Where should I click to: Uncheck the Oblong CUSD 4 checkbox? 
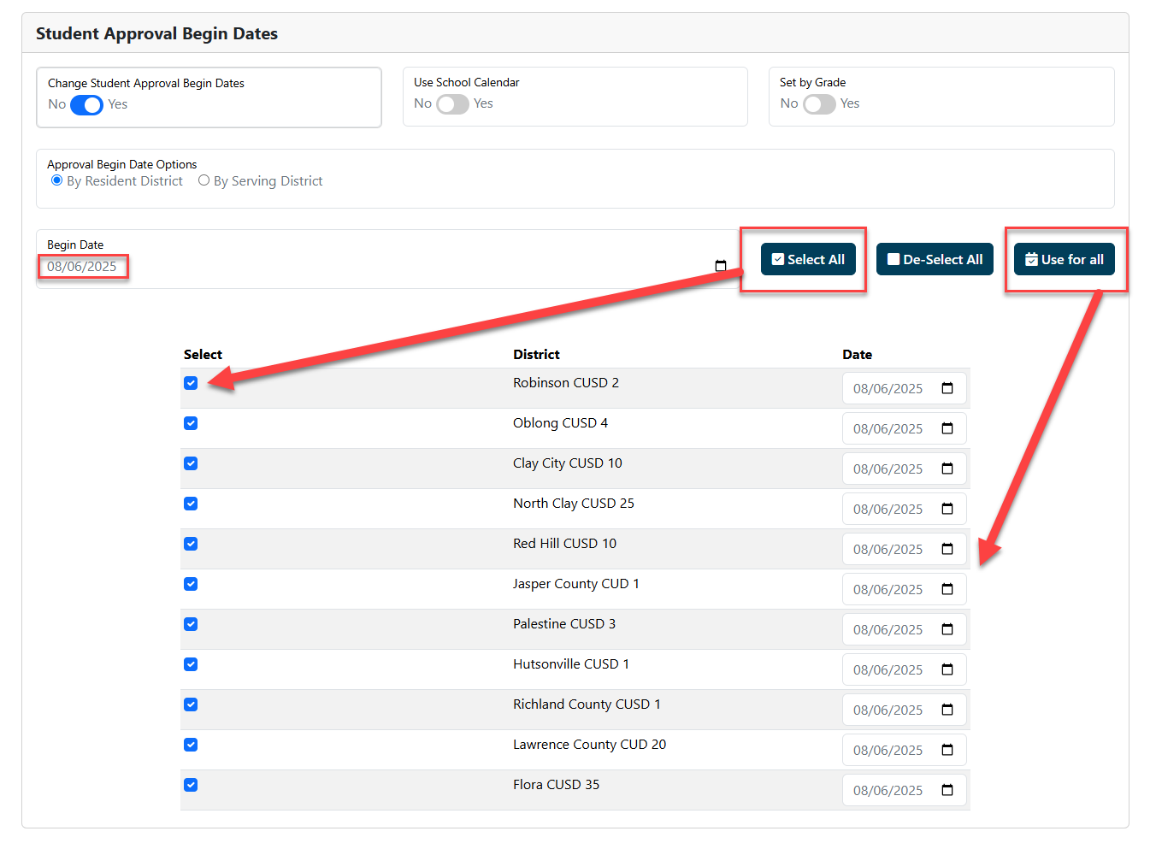(191, 423)
